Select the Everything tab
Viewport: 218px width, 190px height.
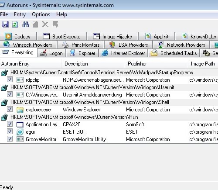click(x=18, y=52)
